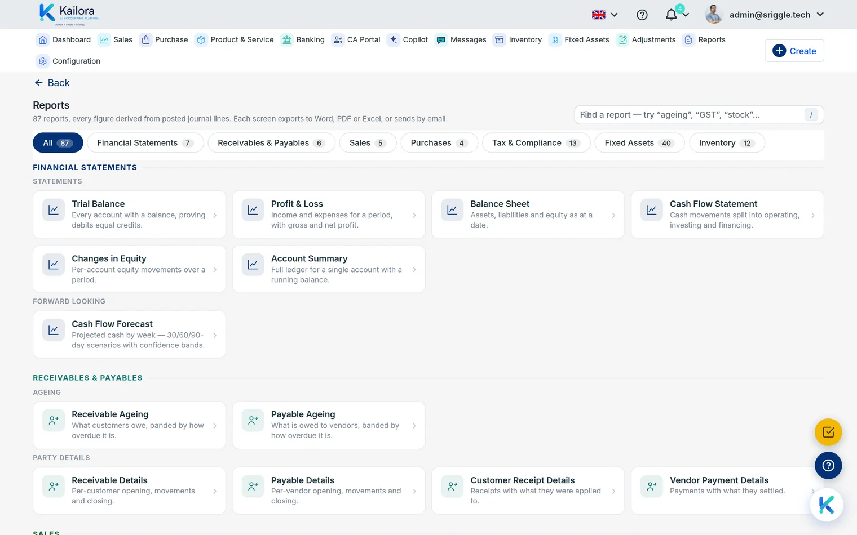This screenshot has width=857, height=535.
Task: Filter by Receivables & Payables tab
Action: point(271,143)
